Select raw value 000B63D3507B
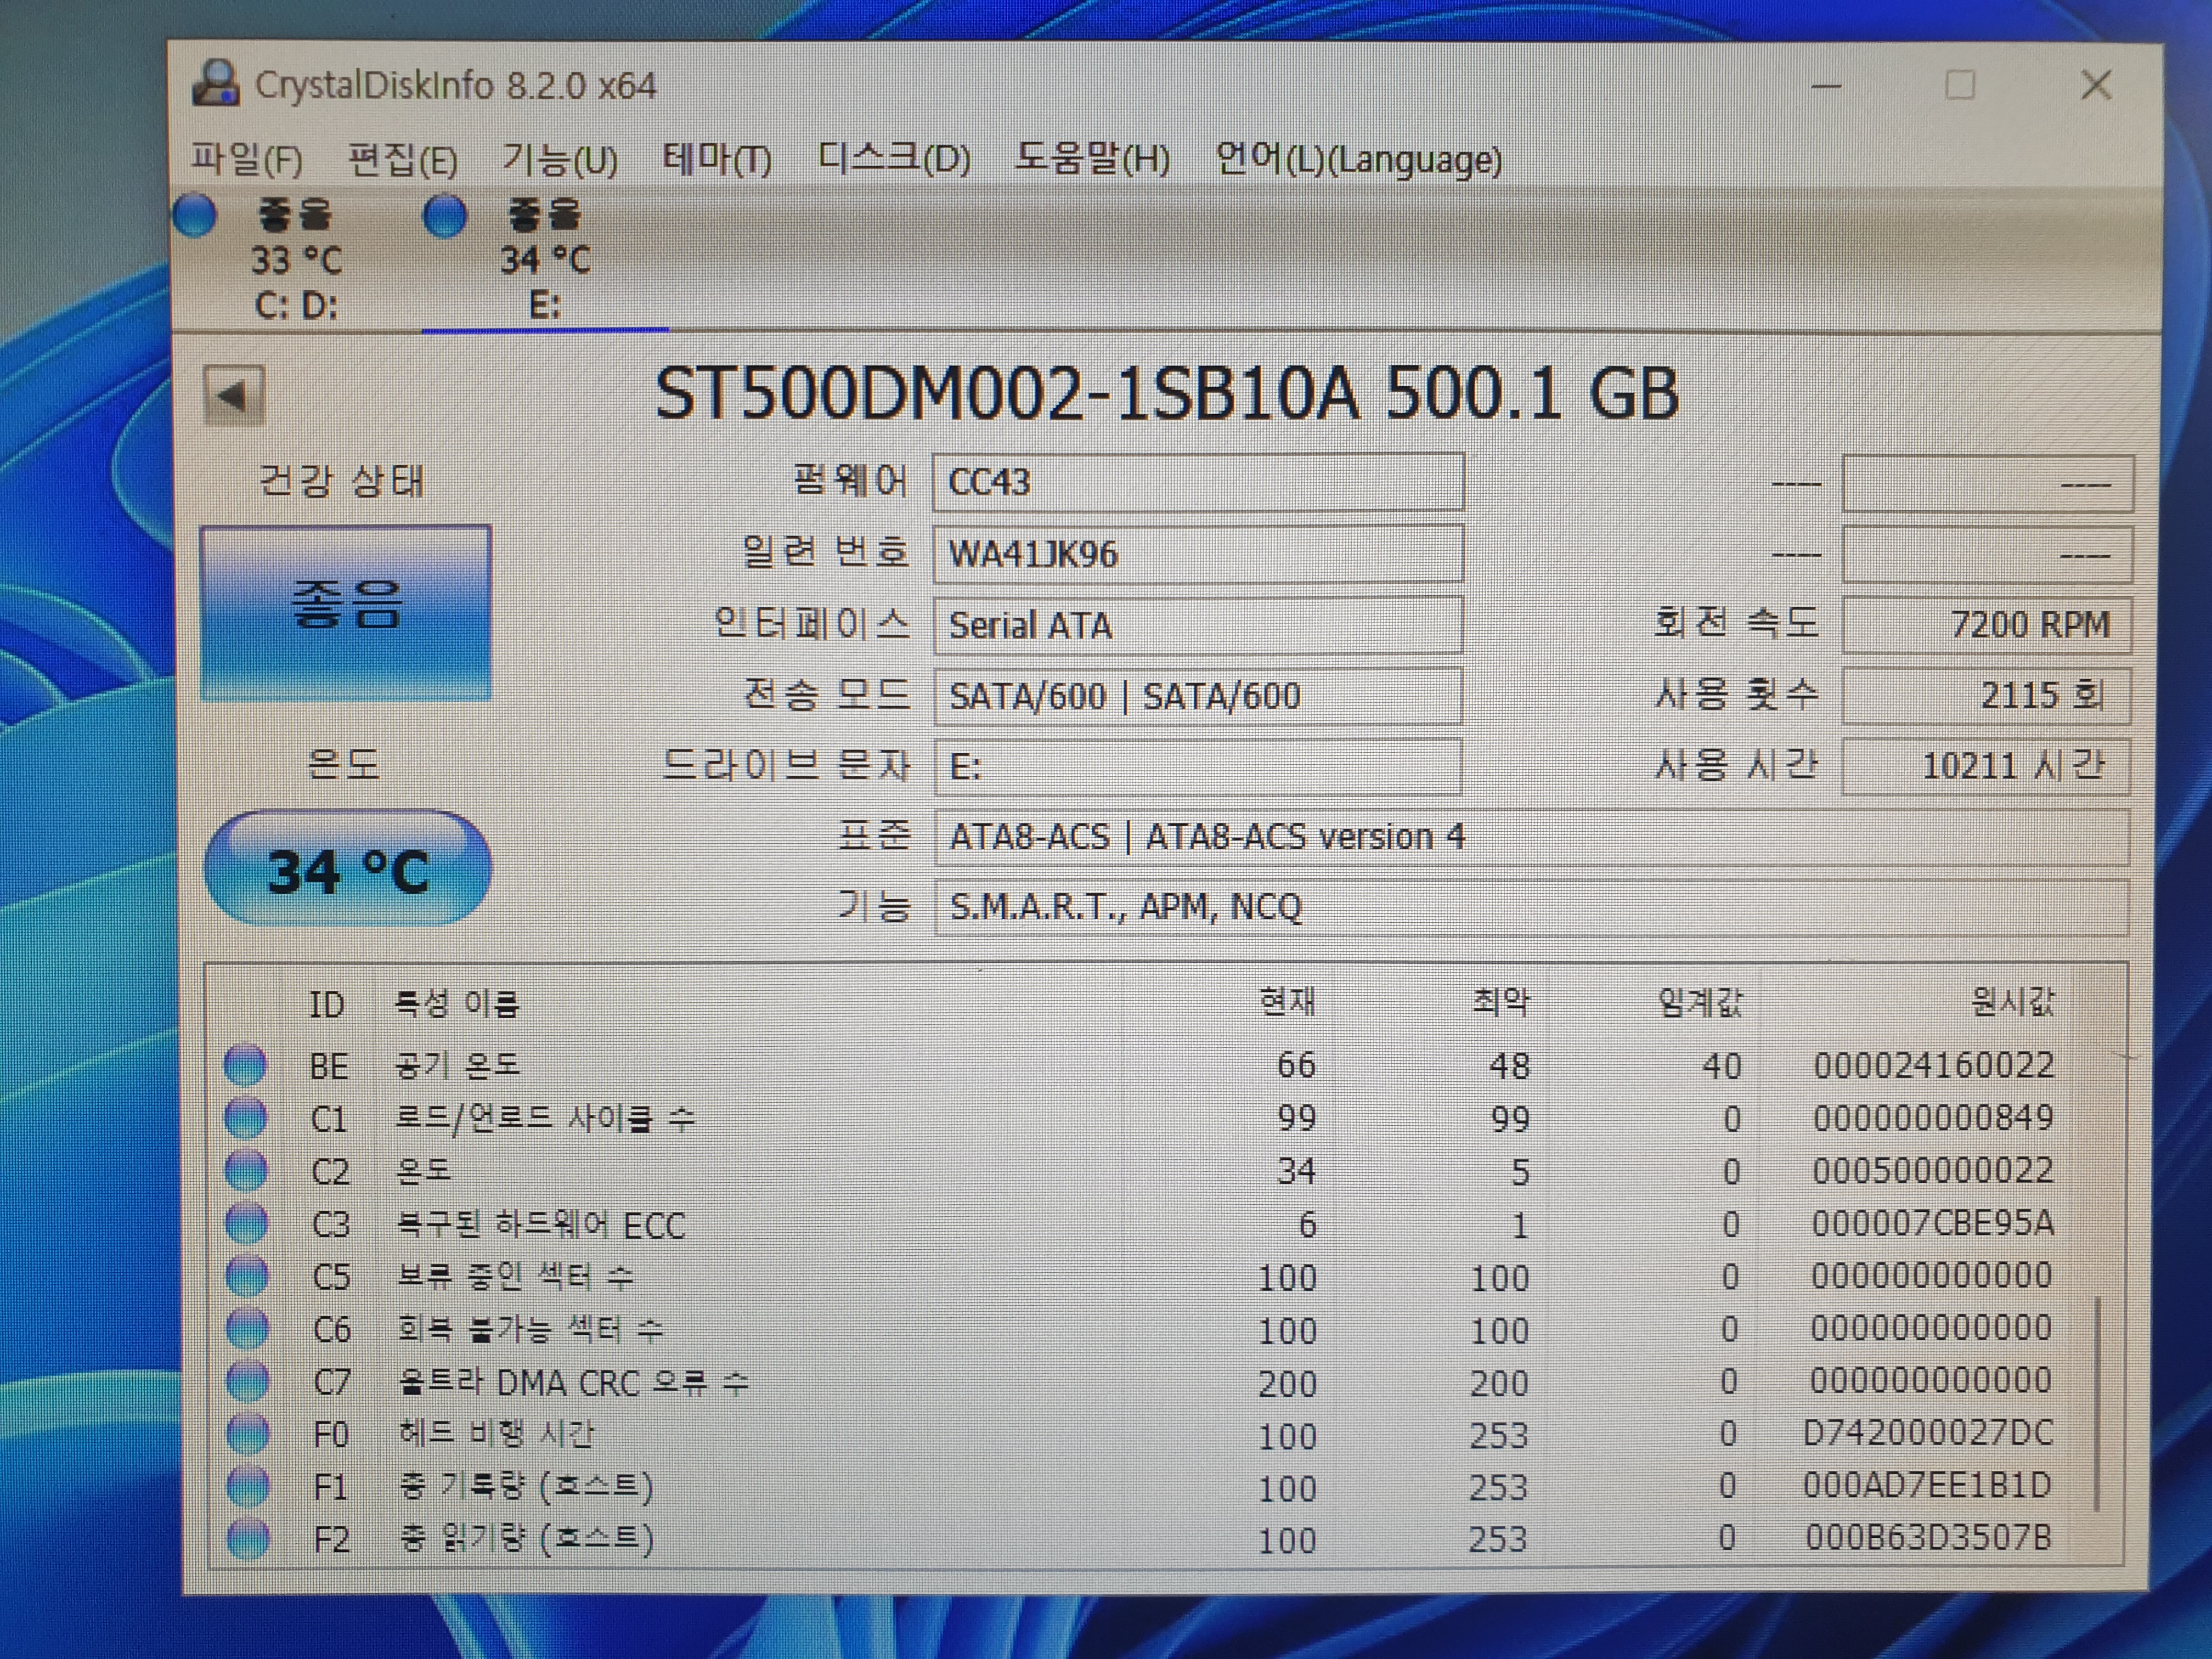 coord(1928,1537)
